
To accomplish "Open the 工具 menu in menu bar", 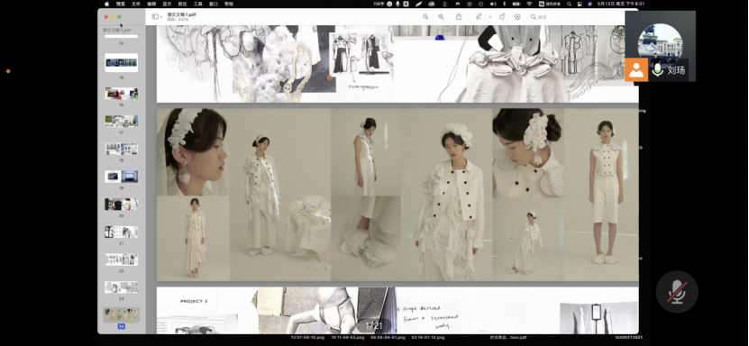I will [x=197, y=4].
